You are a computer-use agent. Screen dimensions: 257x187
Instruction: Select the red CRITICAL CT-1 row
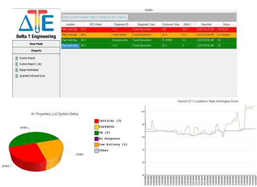tap(149, 29)
